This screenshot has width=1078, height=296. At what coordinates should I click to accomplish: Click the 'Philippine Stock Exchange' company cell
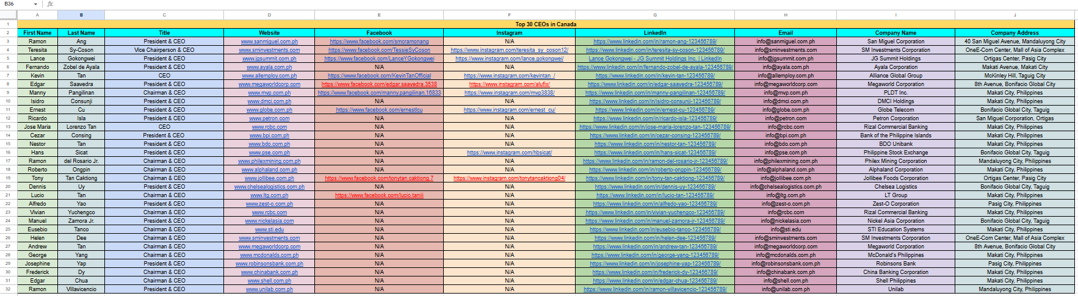895,153
